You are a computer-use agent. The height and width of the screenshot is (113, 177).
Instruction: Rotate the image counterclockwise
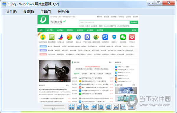pyautogui.click(x=101, y=107)
